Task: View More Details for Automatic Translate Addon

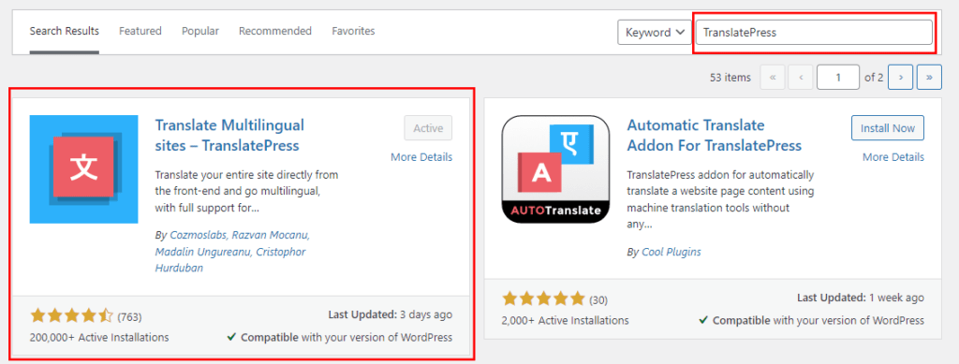Action: 893,157
